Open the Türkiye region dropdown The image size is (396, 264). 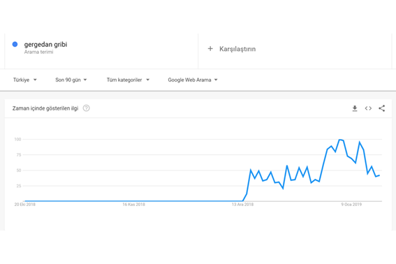click(24, 80)
